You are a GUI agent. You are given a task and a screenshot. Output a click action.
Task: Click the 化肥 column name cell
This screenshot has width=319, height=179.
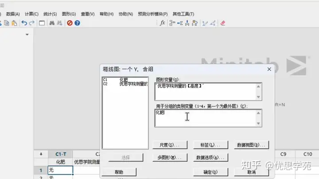pyautogui.click(x=61, y=162)
